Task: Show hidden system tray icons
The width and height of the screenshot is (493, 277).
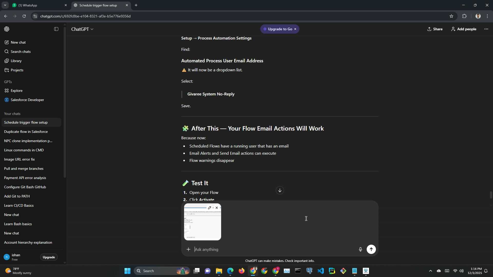Action: 431,271
